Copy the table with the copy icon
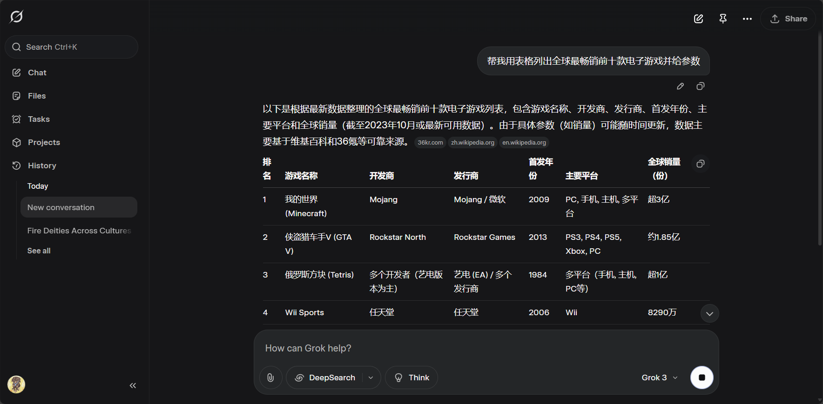Viewport: 823px width, 404px height. 700,164
